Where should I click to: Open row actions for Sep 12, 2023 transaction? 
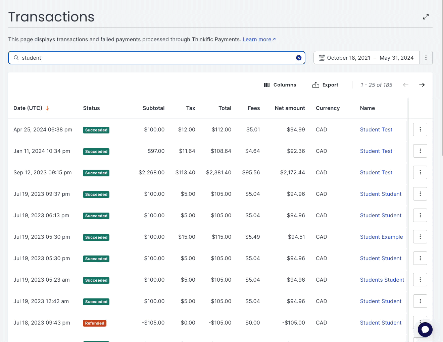420,172
